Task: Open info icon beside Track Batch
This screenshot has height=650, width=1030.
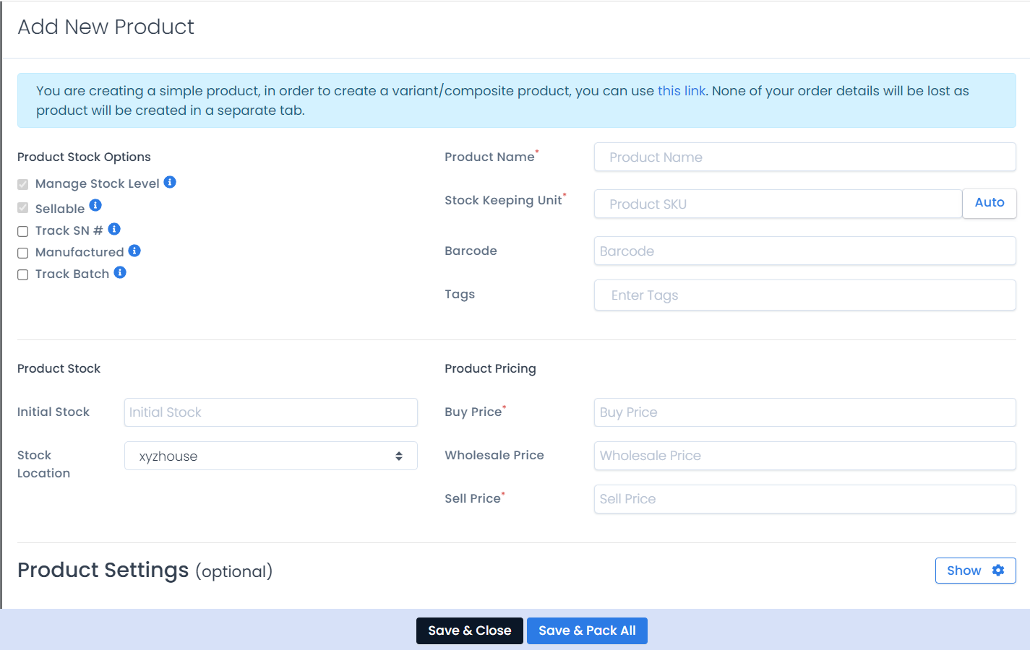Action: 120,272
